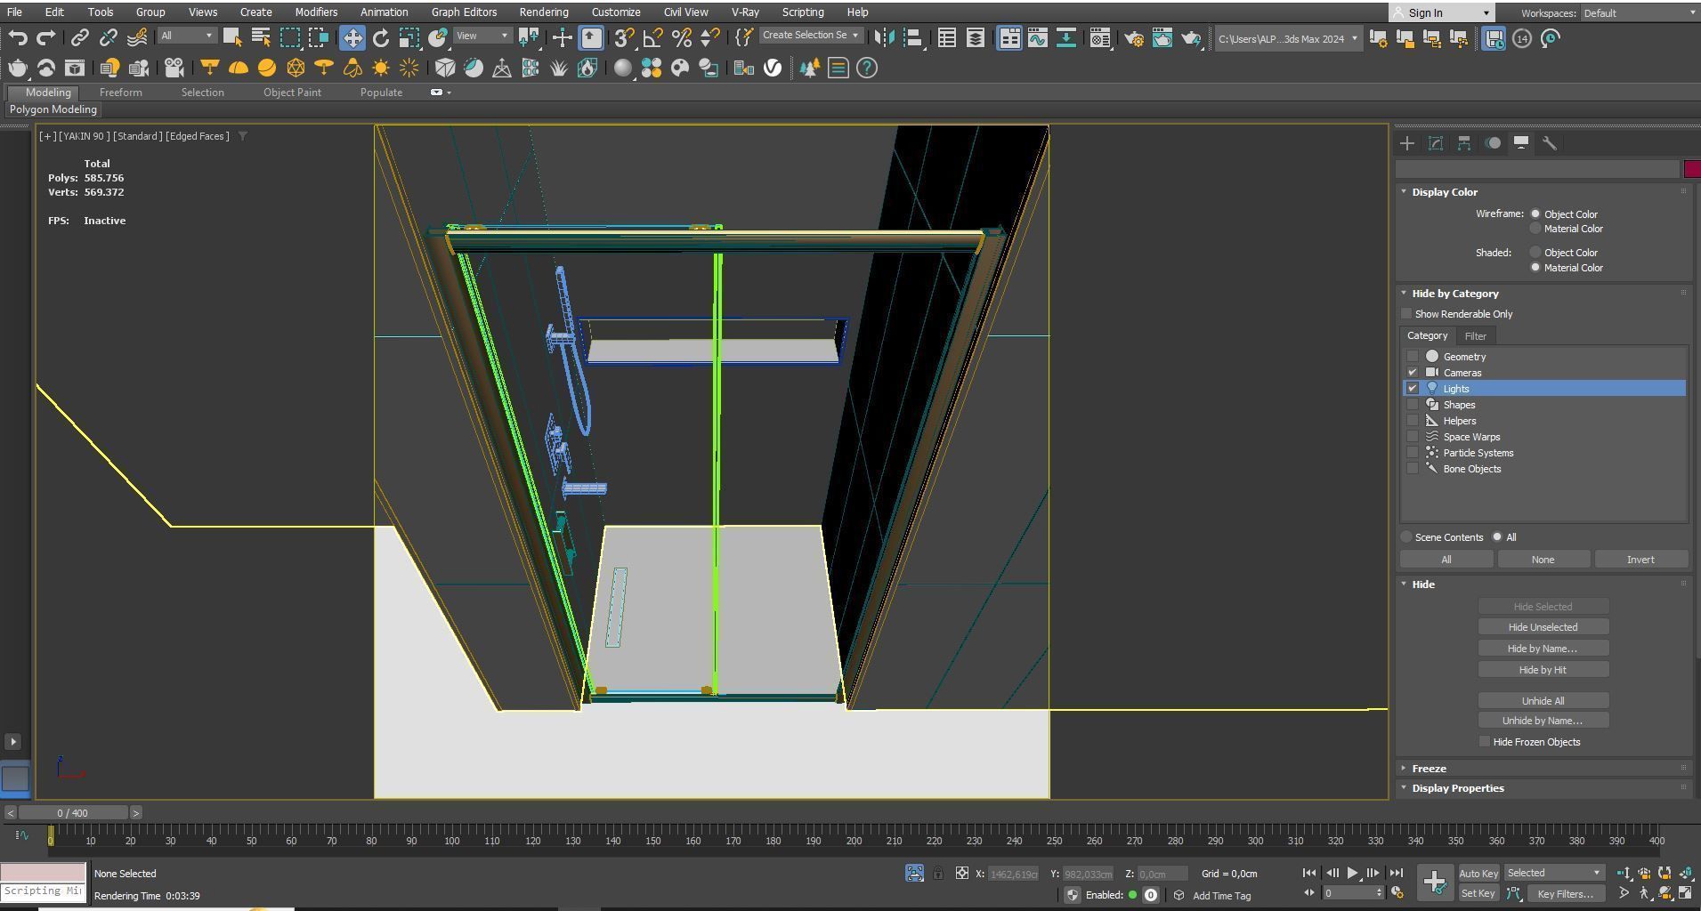1701x911 pixels.
Task: Click the object color swatch
Action: click(1691, 169)
